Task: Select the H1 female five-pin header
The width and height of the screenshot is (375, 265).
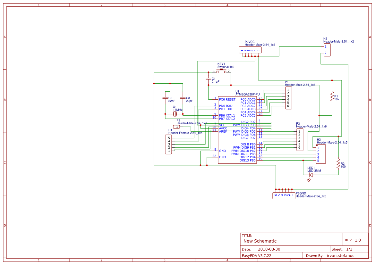Action: (x=168, y=145)
